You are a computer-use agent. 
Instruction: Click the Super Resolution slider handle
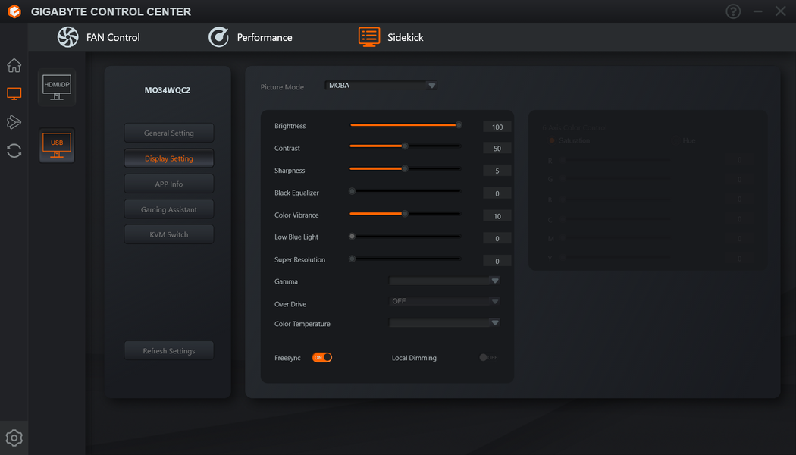(x=352, y=259)
